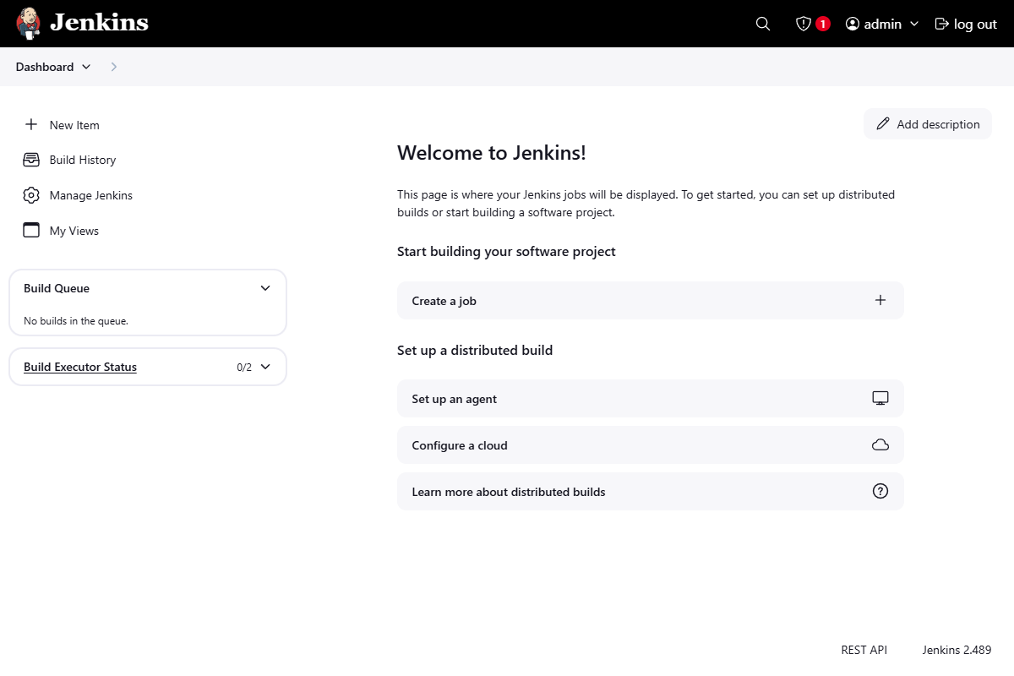Screen dimensions: 1014x676
Task: Collapse the Build Queue panel
Action: (x=264, y=287)
